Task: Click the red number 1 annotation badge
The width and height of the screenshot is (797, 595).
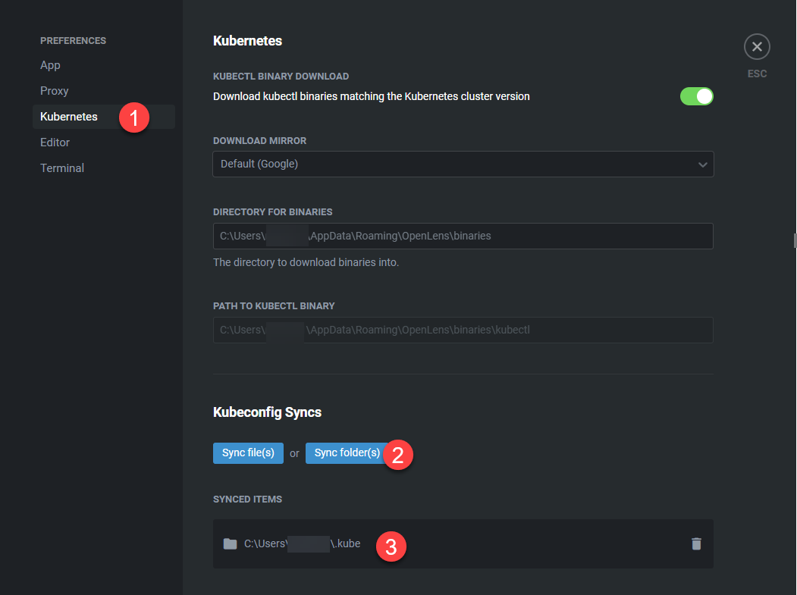Action: (133, 117)
